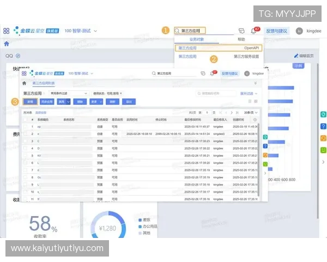Open the 20条/页 page size dropdown
This screenshot has width=327, height=262.
click(x=251, y=112)
